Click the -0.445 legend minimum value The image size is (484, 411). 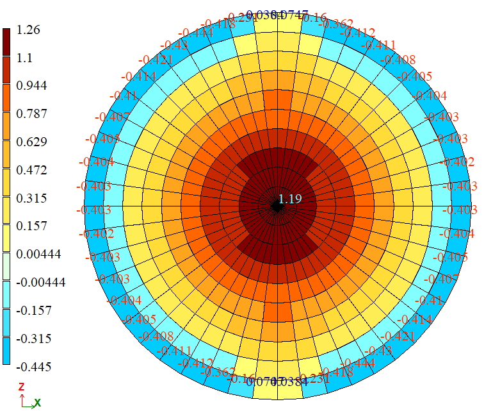pos(33,367)
